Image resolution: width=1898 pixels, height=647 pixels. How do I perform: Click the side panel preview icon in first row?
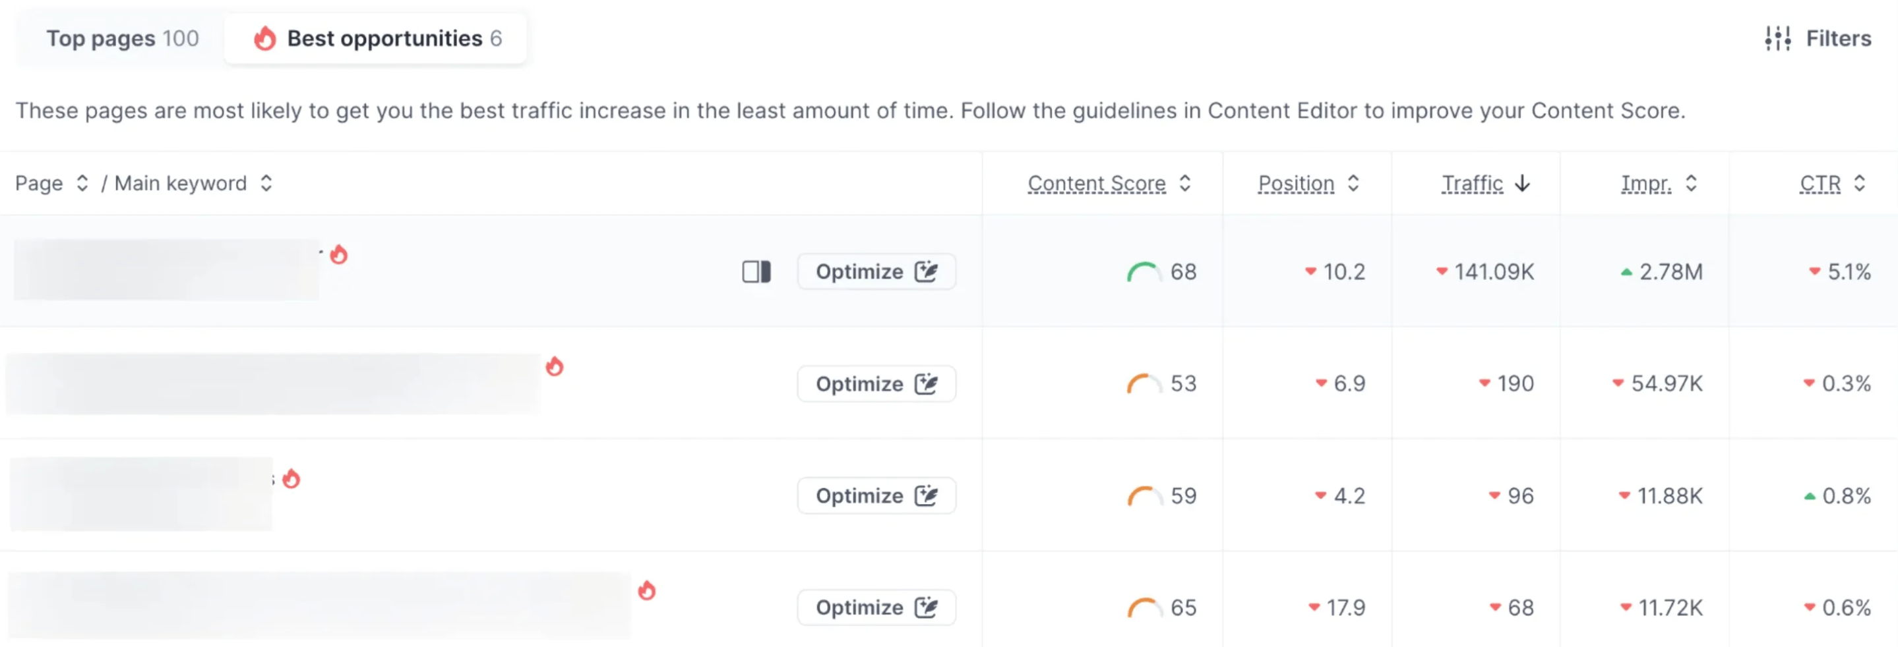(756, 271)
